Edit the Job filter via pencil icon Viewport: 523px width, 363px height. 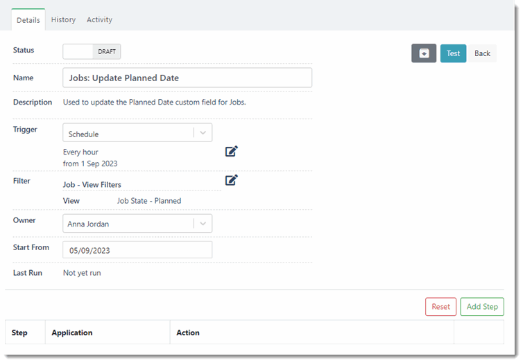point(232,180)
